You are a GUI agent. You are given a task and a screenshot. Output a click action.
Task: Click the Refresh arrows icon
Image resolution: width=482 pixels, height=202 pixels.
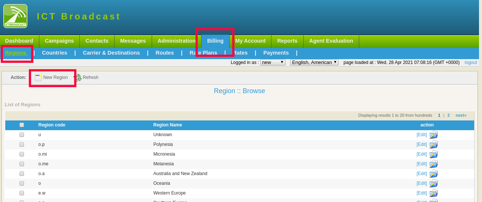point(78,77)
